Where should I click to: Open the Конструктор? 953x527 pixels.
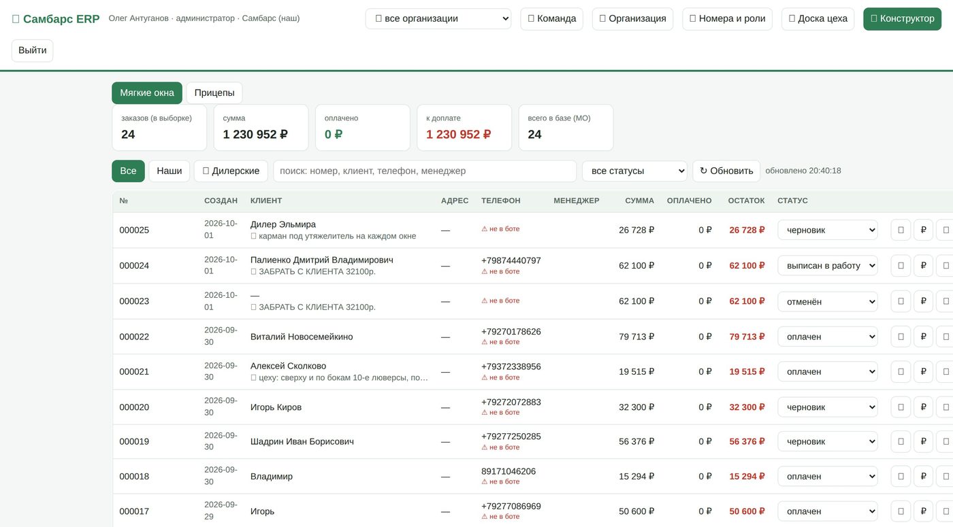(902, 18)
